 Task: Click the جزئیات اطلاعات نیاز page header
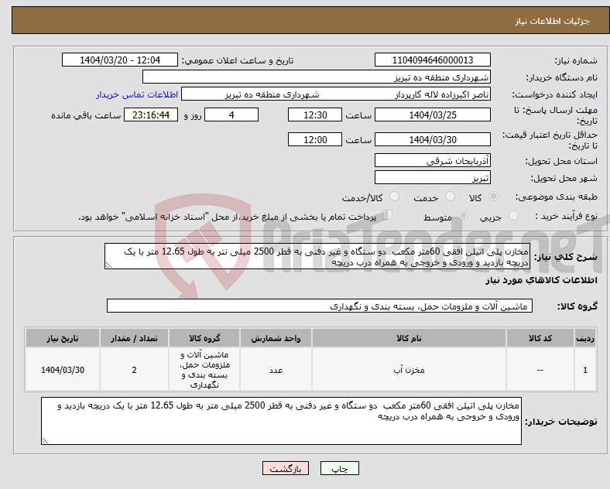point(553,21)
